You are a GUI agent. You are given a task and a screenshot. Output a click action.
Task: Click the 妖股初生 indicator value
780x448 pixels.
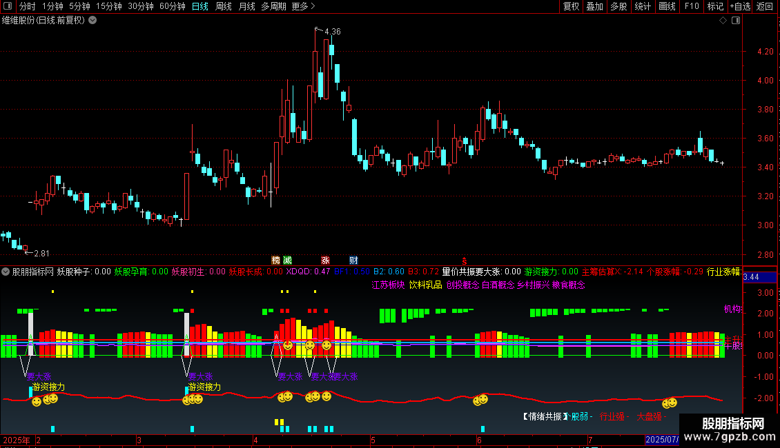tap(199, 272)
